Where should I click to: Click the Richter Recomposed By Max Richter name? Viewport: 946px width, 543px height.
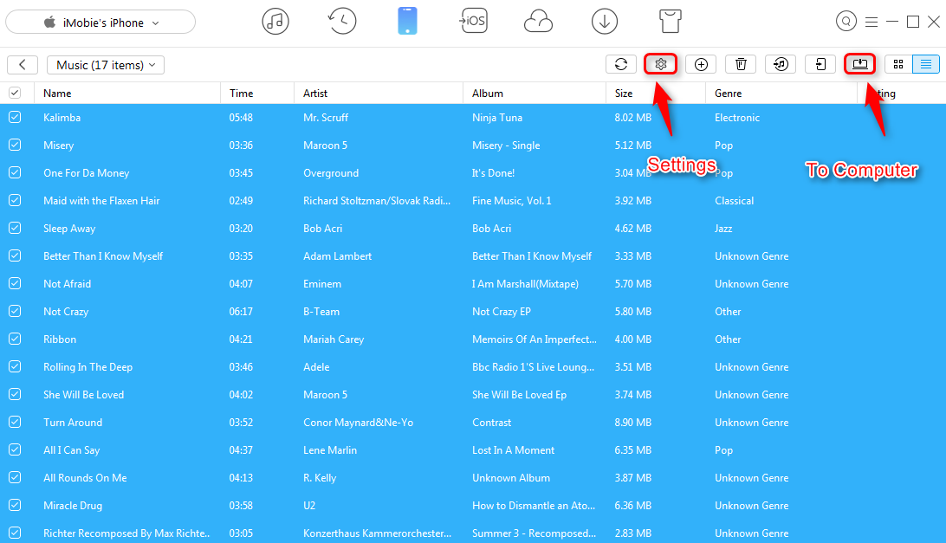126,533
